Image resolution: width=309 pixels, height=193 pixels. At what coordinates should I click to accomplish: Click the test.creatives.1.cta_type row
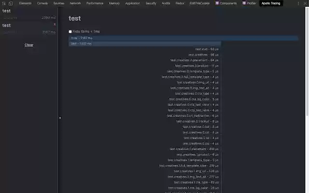coord(197,182)
